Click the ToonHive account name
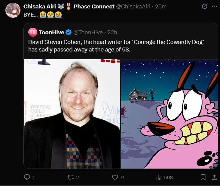The height and width of the screenshot is (186, 220). tap(51, 32)
